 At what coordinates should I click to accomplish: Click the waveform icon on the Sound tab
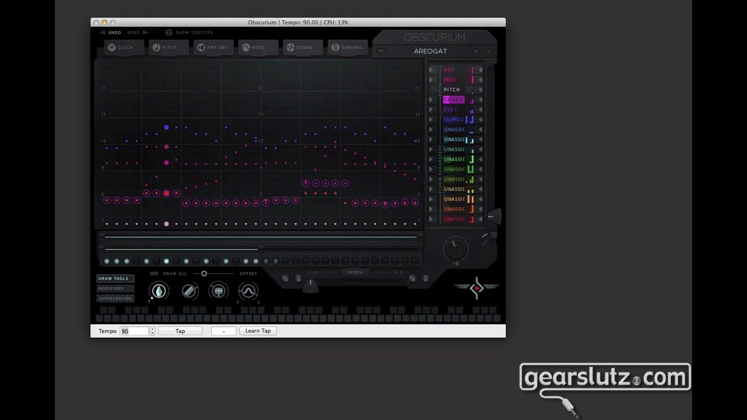291,47
